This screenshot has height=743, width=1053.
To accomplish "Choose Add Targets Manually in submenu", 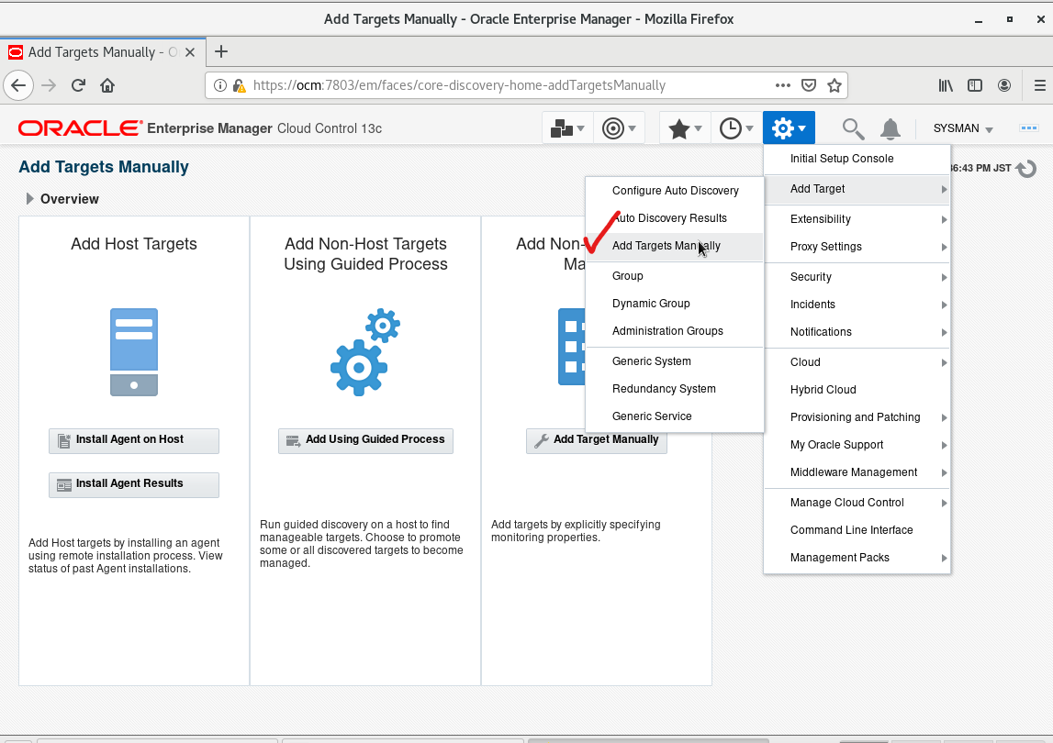I will coord(675,246).
